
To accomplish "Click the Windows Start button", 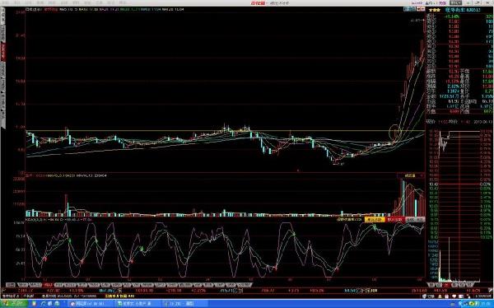I will (x=15, y=303).
